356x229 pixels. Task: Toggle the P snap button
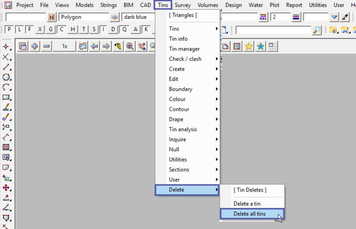(9, 29)
